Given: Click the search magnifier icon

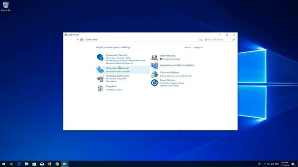Looking at the screenshot, I should [x=233, y=40].
